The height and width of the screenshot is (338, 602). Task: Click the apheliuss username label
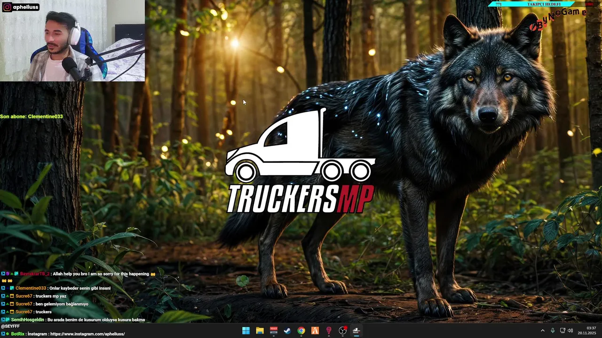click(25, 7)
